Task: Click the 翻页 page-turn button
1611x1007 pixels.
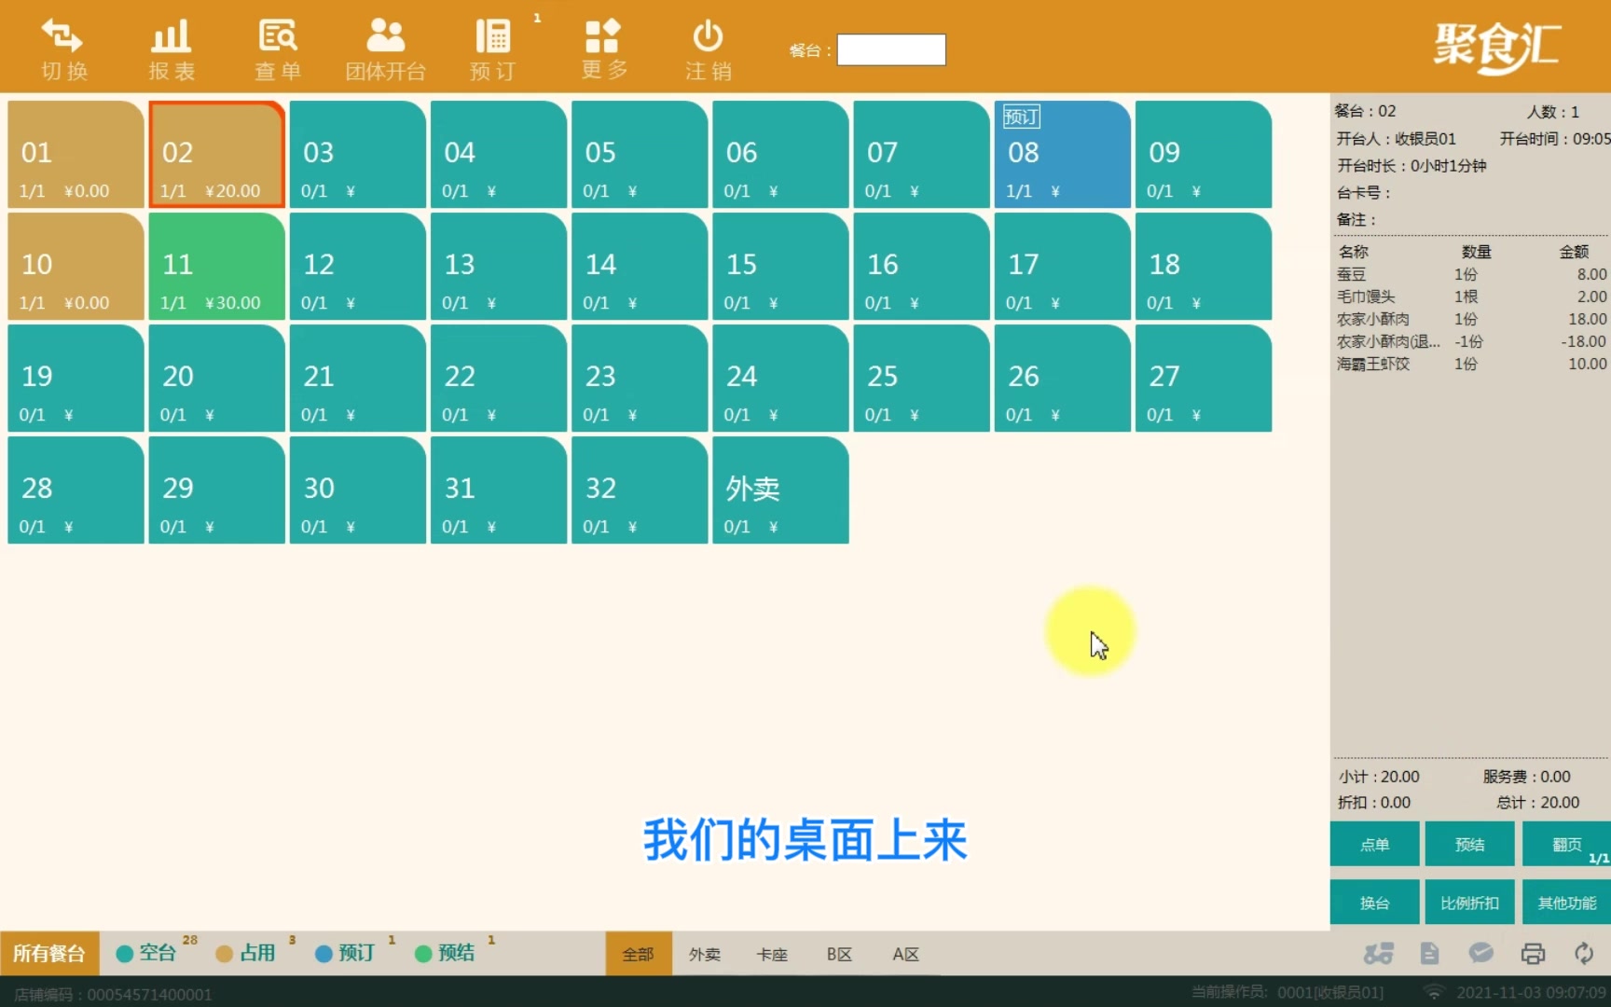Action: pos(1566,845)
